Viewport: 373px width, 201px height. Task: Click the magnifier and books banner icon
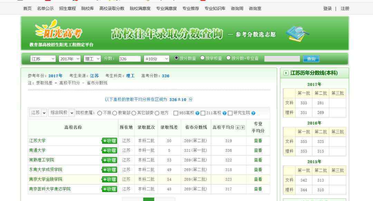[297, 34]
